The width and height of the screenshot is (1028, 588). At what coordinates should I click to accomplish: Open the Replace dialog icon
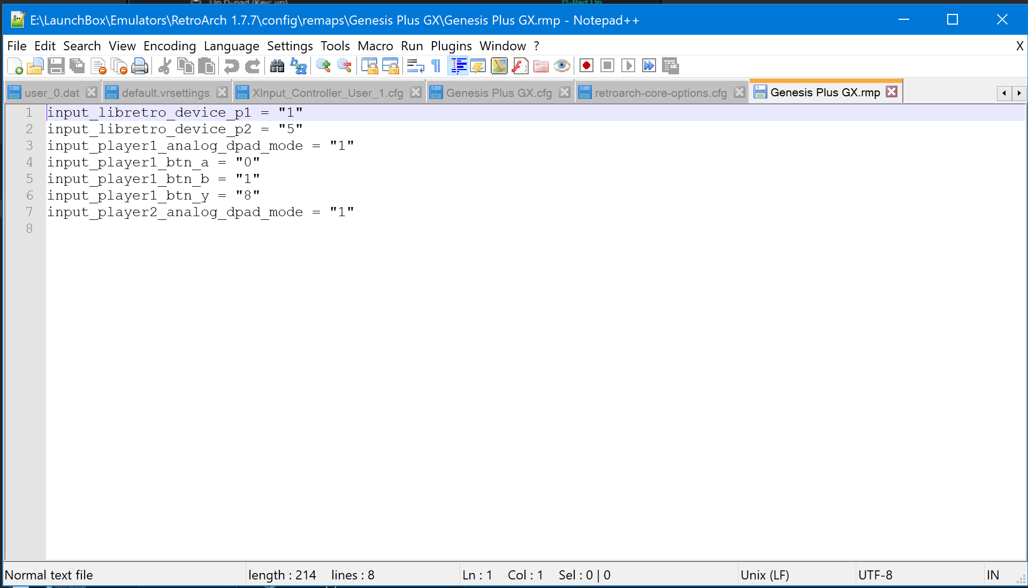click(298, 66)
